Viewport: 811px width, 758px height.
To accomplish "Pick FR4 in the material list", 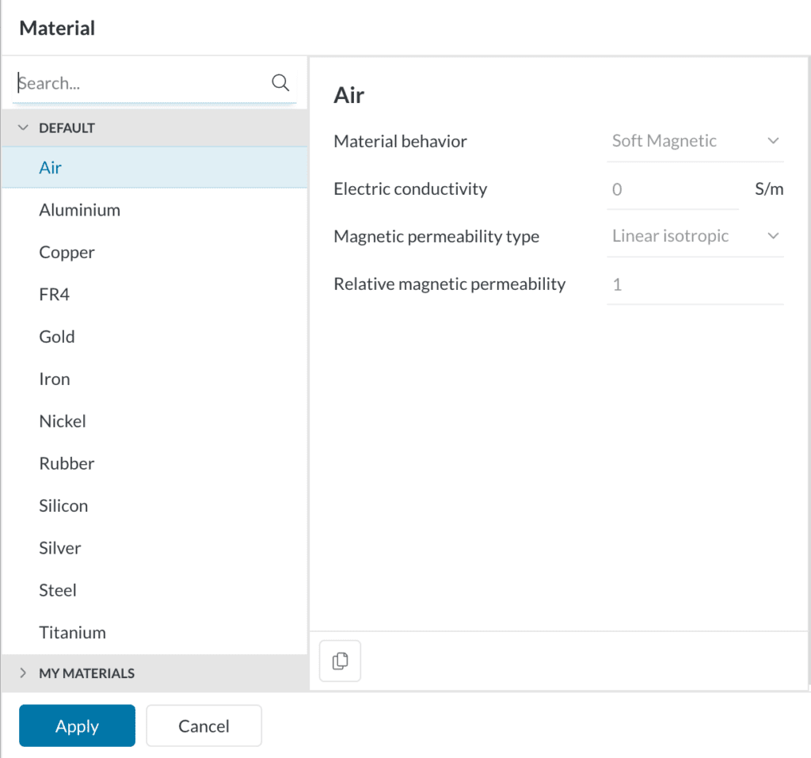I will (55, 295).
